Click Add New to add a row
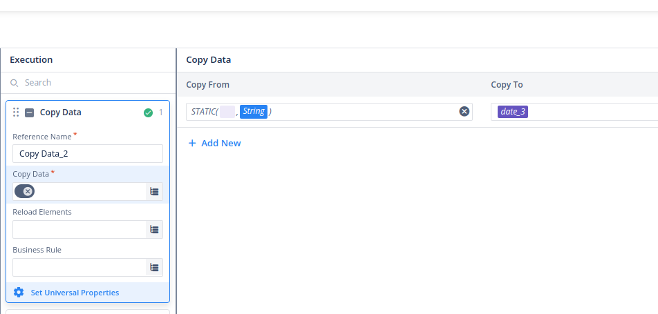Viewport: 658px width, 314px height. [x=215, y=143]
